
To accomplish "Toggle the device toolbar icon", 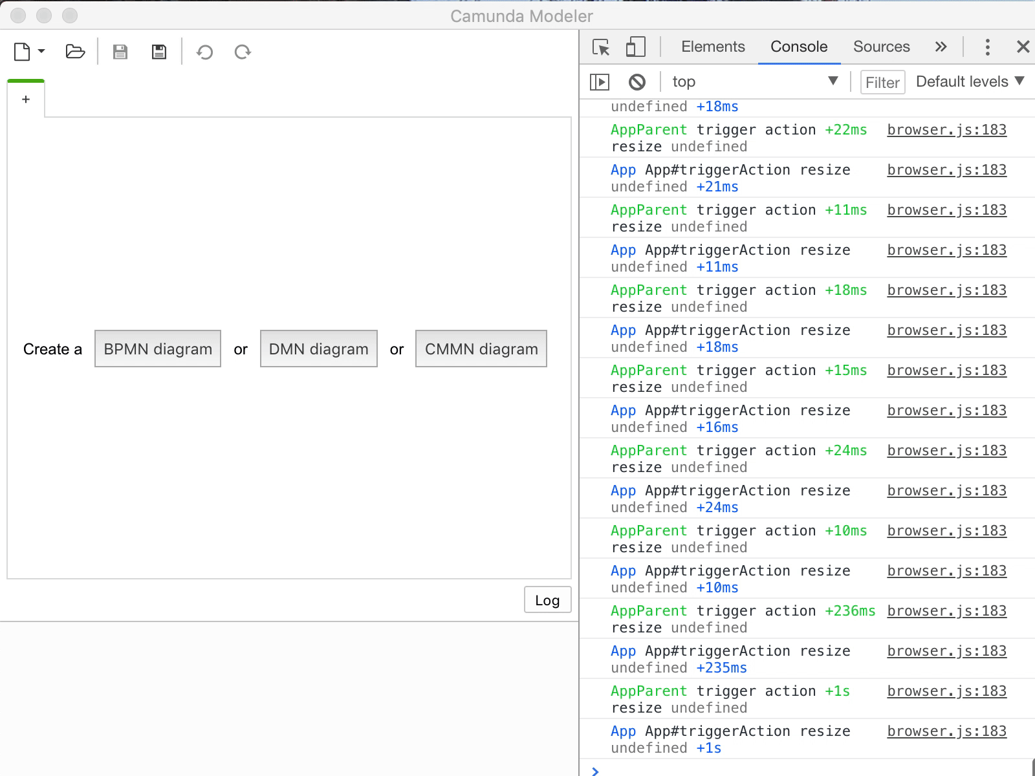I will 636,47.
